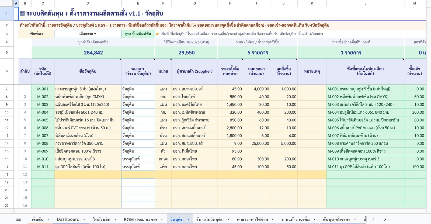Viewport: 431px width, 224px height.
Task: Switch to the รับ-เบิกวัตถุดิบ sheet tab
Action: tap(210, 219)
